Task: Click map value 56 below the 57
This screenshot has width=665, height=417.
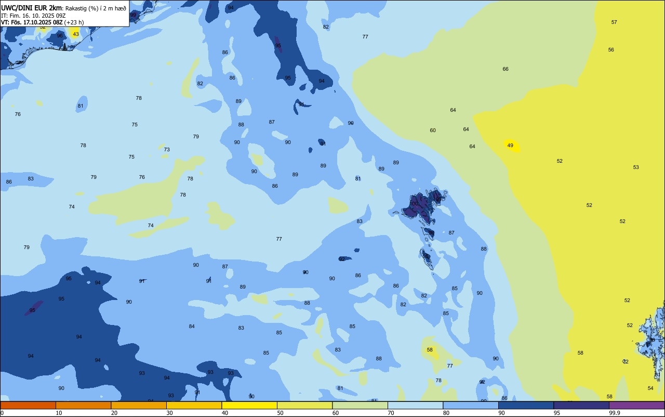Action: (x=611, y=50)
